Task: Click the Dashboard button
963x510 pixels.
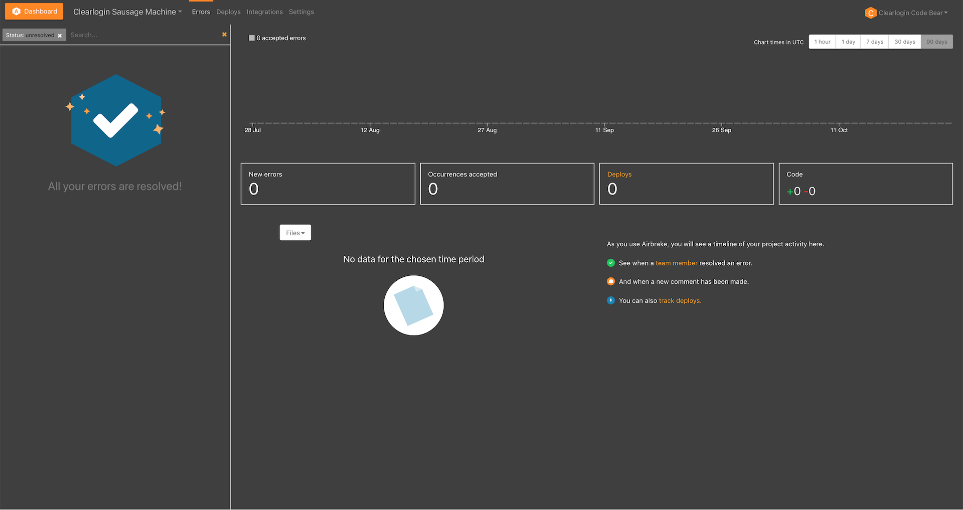Action: [34, 12]
